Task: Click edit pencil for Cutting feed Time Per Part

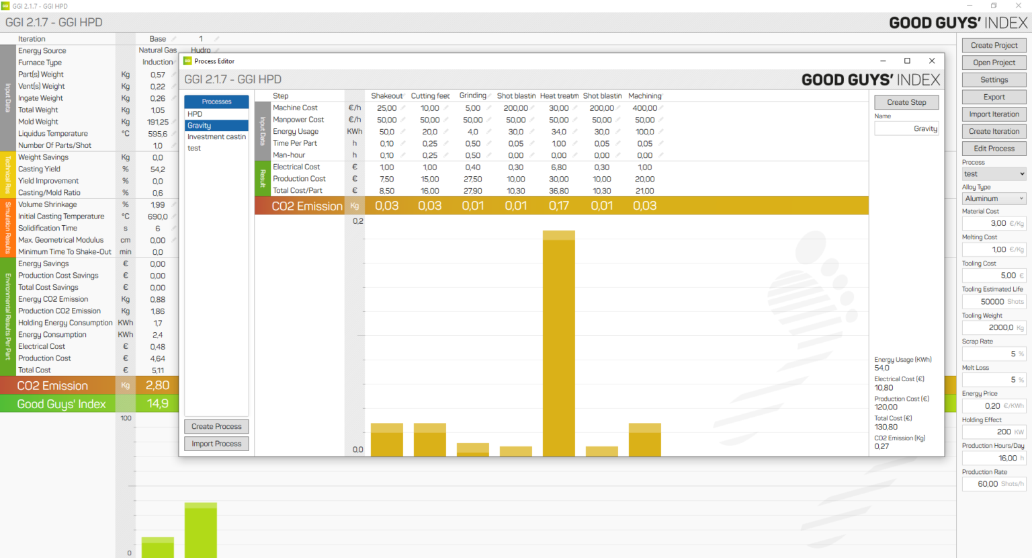Action: coord(446,143)
